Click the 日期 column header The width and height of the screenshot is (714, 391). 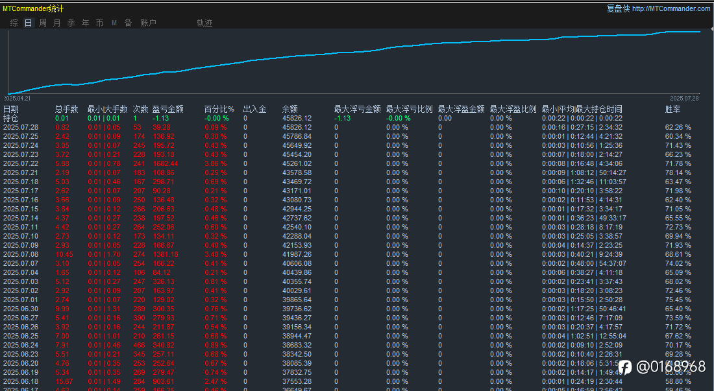11,110
